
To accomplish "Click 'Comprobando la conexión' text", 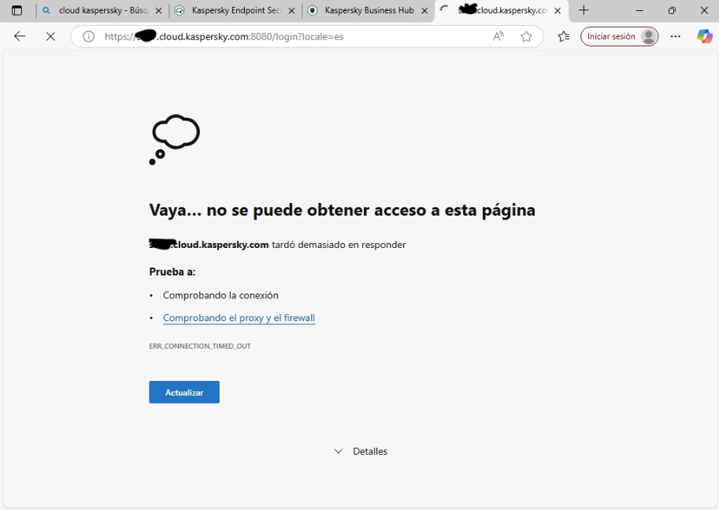I will [221, 296].
